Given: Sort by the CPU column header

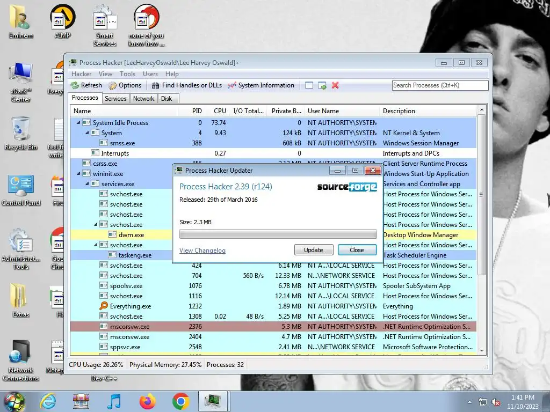Looking at the screenshot, I should point(217,111).
